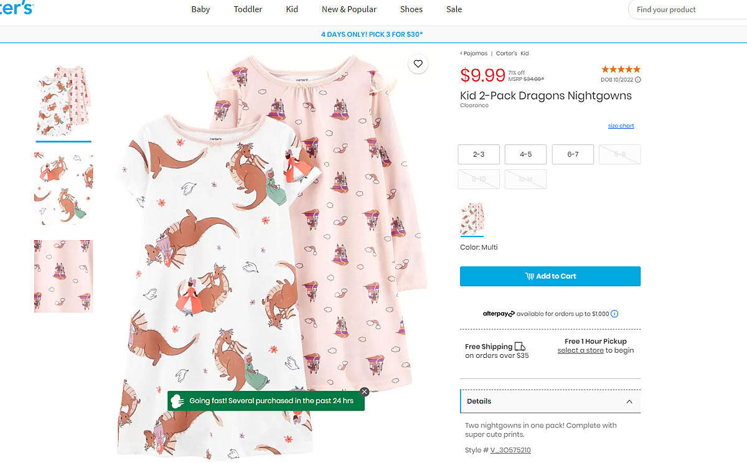The image size is (747, 463).
Task: View the dragon print close-up thumbnail
Action: coord(63,189)
